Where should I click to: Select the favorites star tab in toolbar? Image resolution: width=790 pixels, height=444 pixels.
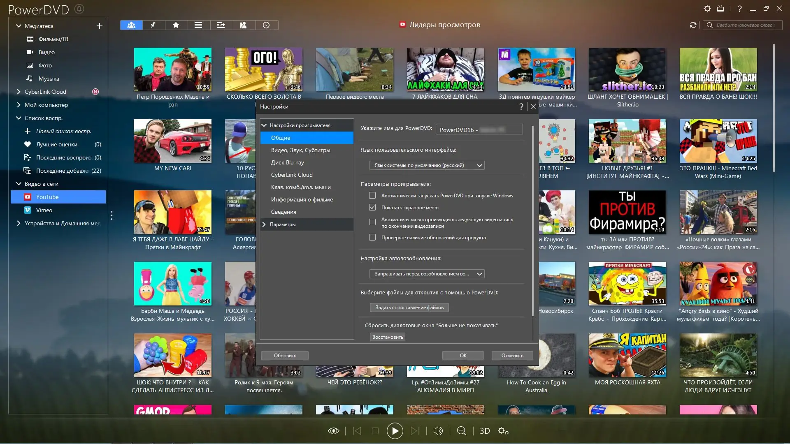click(176, 25)
